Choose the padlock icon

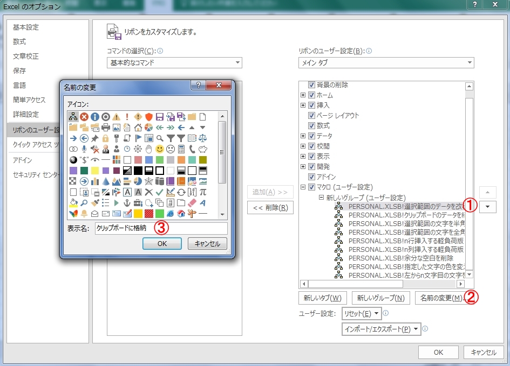coord(105,138)
